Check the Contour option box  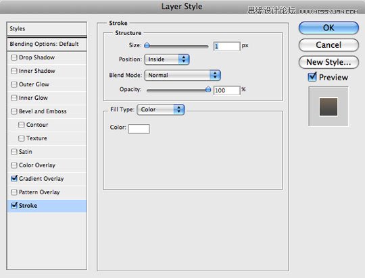(x=21, y=125)
